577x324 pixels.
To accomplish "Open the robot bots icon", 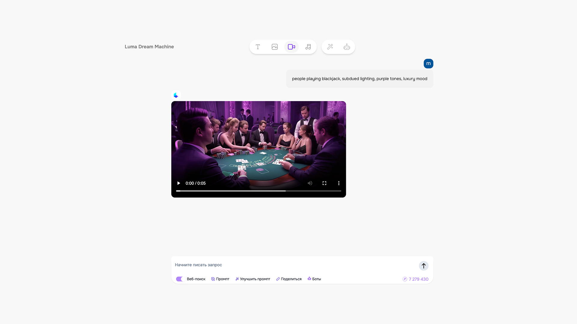I will [347, 47].
